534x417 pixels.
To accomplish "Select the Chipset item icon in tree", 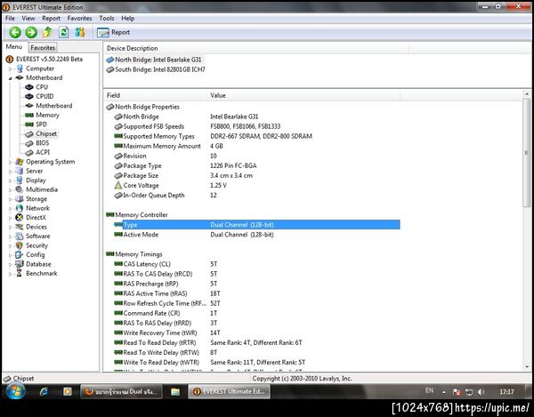I will click(x=29, y=134).
